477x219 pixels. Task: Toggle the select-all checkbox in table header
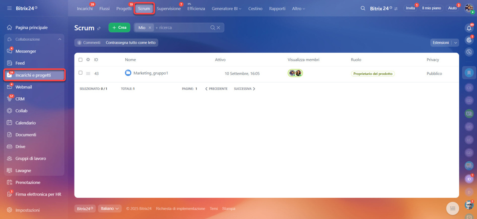point(80,60)
